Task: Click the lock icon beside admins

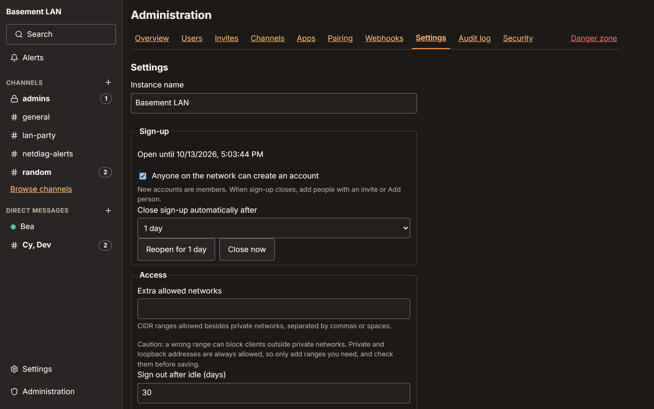Action: tap(14, 99)
